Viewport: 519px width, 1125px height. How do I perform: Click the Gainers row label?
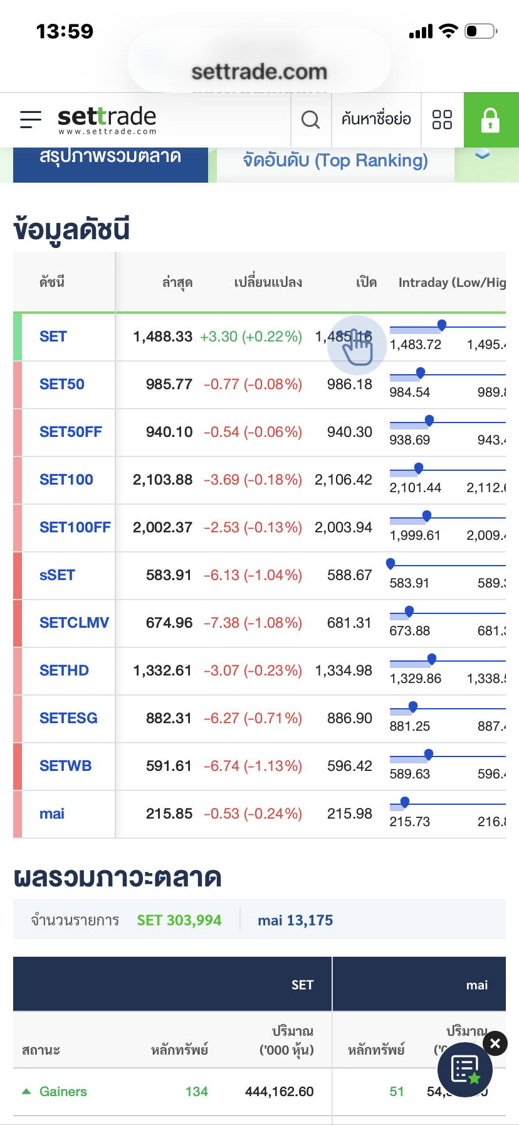pyautogui.click(x=63, y=1092)
